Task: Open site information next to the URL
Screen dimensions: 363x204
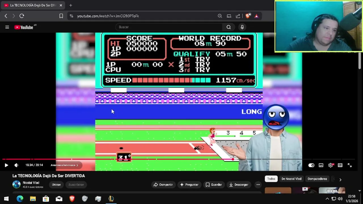Action: (x=71, y=16)
